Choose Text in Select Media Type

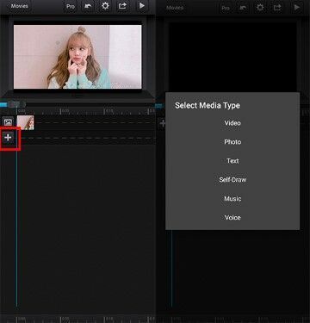tap(232, 161)
